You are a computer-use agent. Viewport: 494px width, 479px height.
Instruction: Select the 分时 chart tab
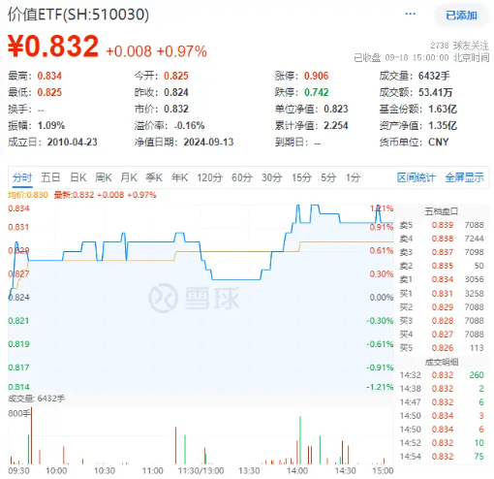click(22, 177)
